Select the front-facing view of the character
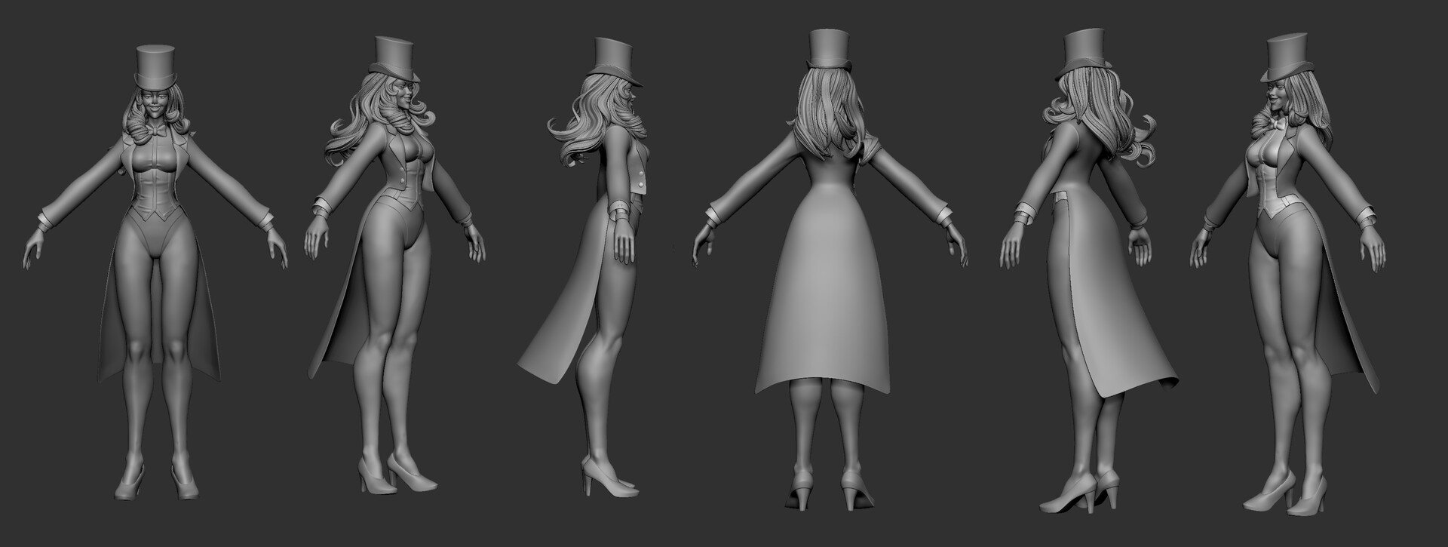The height and width of the screenshot is (547, 1448). (x=155, y=273)
